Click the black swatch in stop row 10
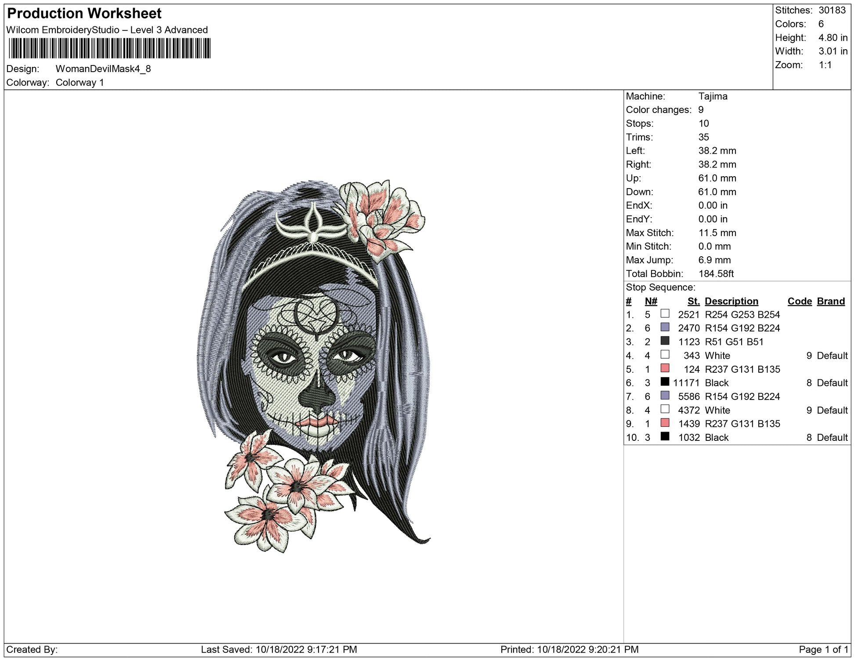This screenshot has width=855, height=658. pos(665,436)
